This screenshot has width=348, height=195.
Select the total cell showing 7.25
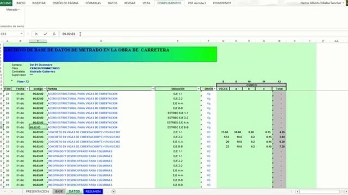[x=279, y=147]
